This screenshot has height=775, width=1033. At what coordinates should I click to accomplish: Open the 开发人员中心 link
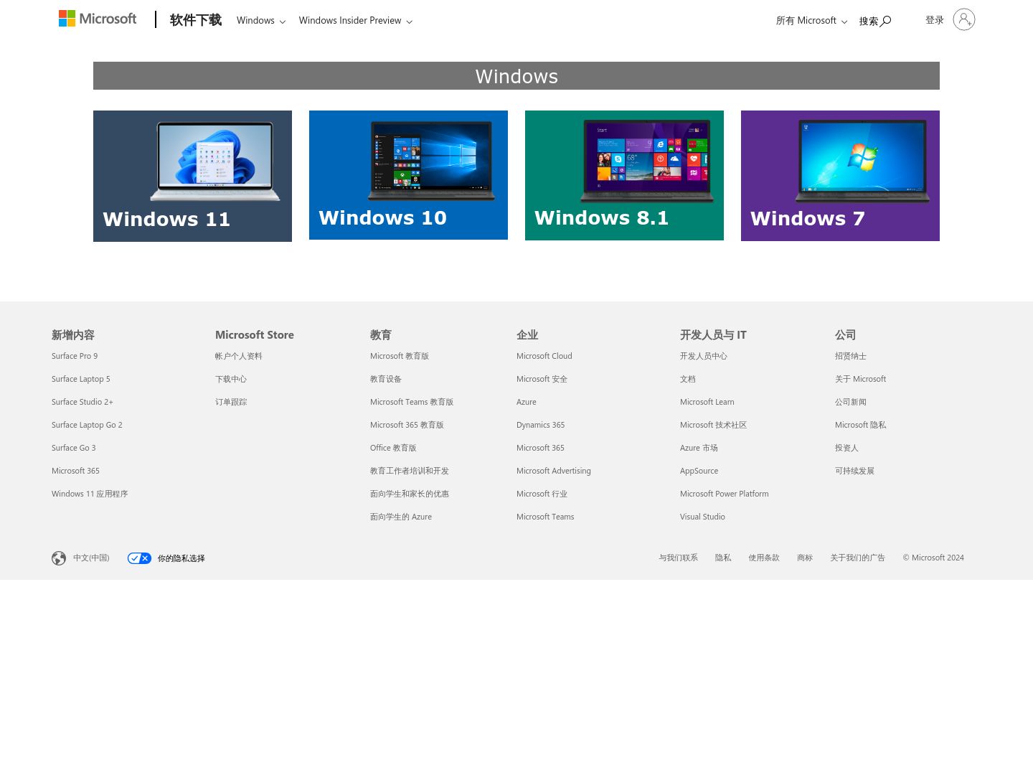pos(704,356)
